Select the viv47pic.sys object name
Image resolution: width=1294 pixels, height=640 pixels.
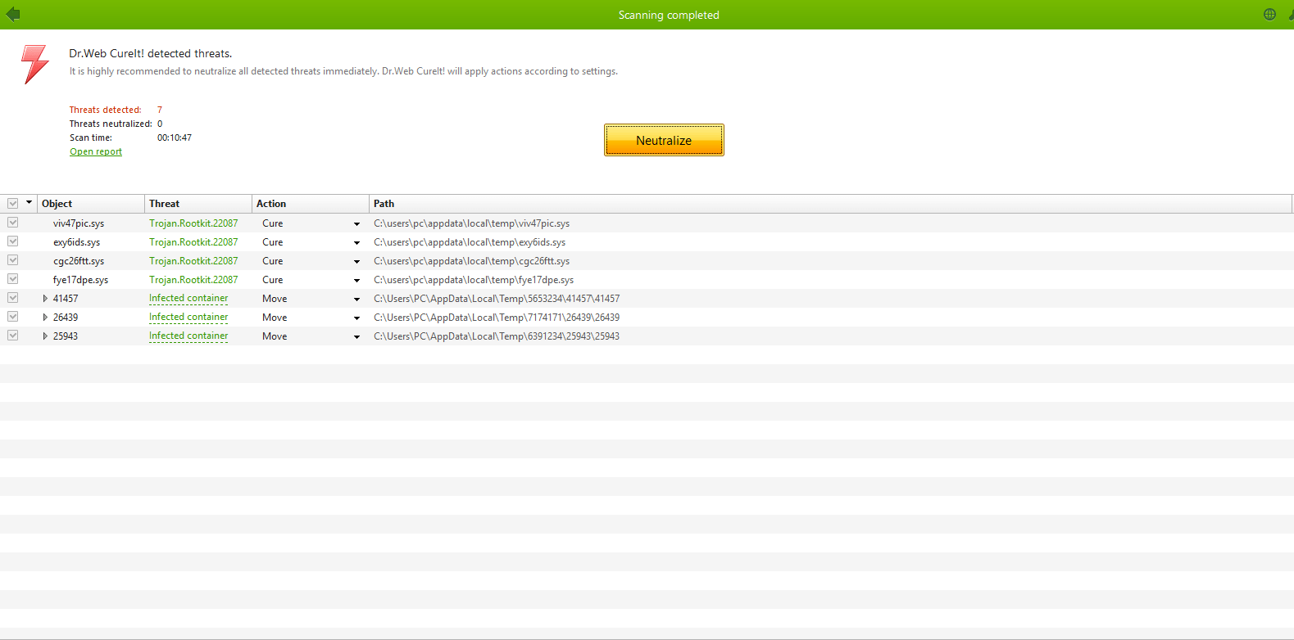(x=79, y=223)
